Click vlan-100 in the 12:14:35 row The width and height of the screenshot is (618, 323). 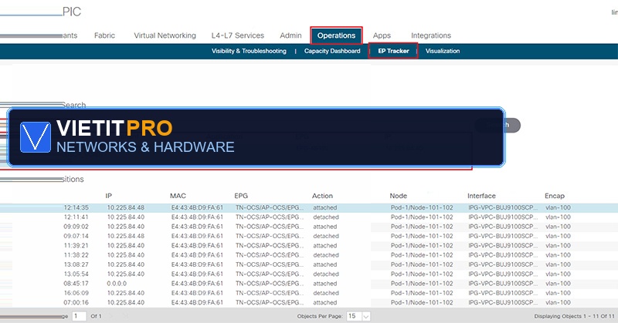(x=558, y=207)
